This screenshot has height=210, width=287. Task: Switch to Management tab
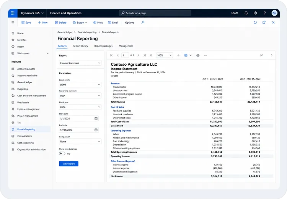(x=126, y=46)
